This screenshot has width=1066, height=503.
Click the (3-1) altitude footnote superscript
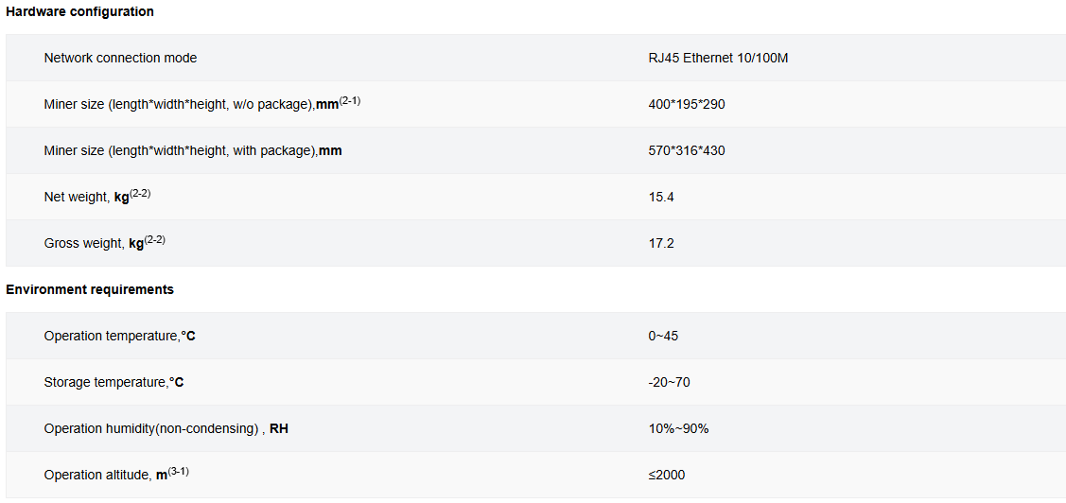[178, 471]
